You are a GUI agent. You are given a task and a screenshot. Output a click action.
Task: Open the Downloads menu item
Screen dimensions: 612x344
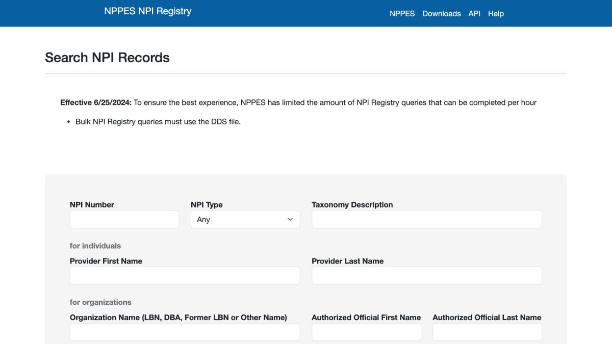point(442,14)
